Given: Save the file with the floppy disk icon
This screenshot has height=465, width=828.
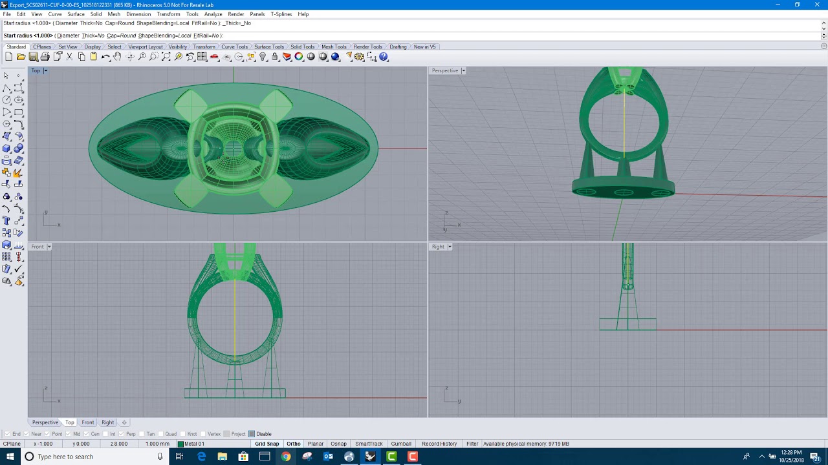Looking at the screenshot, I should 33,57.
